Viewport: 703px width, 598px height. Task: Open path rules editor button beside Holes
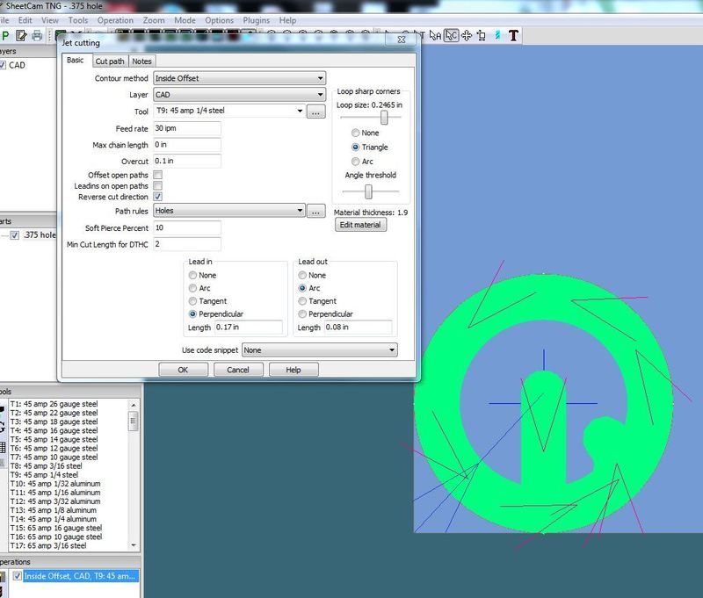(316, 211)
